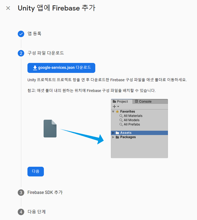Click the step 2 number circle
Viewport: 197px width, 220px height.
[x=21, y=53]
